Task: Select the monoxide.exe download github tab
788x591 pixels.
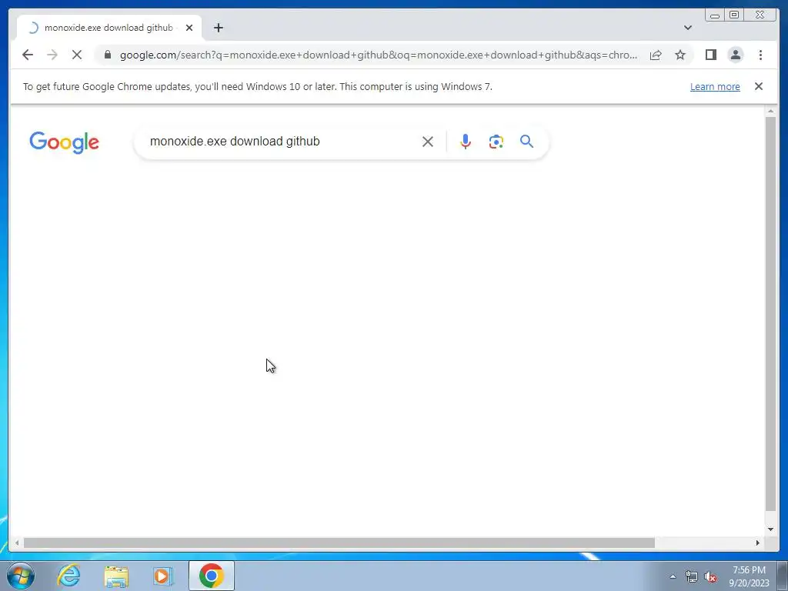Action: pos(109,28)
